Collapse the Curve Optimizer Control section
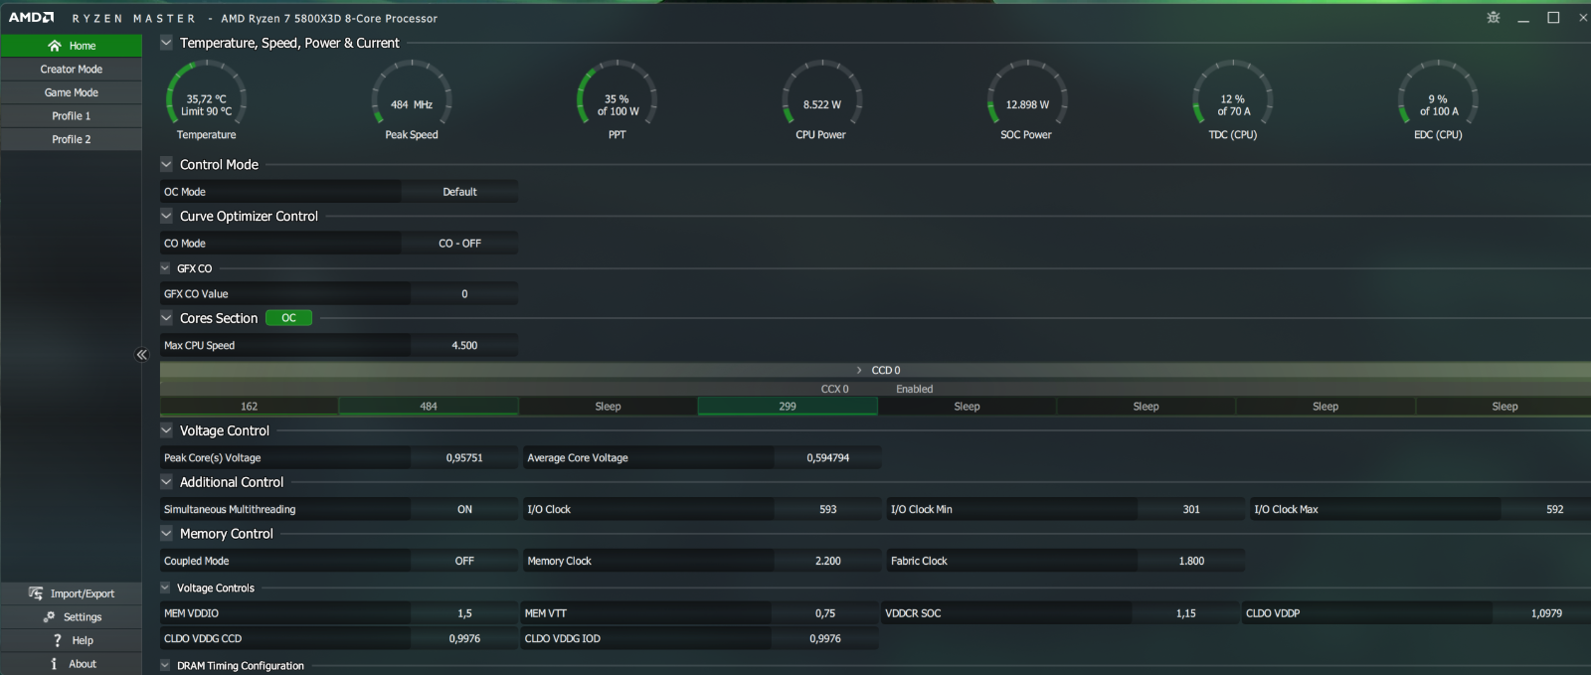 166,216
